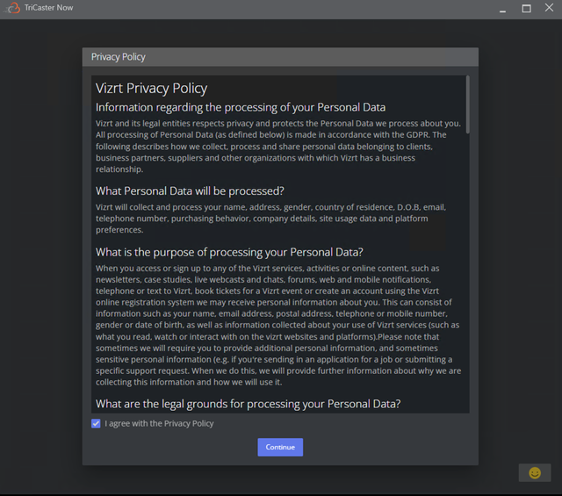
Task: Click the Privacy Policy dialog title
Action: pyautogui.click(x=119, y=57)
